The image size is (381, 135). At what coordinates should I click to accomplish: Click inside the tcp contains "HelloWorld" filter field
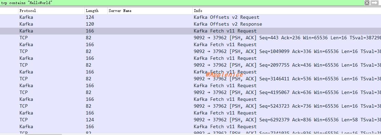[x=182, y=3]
